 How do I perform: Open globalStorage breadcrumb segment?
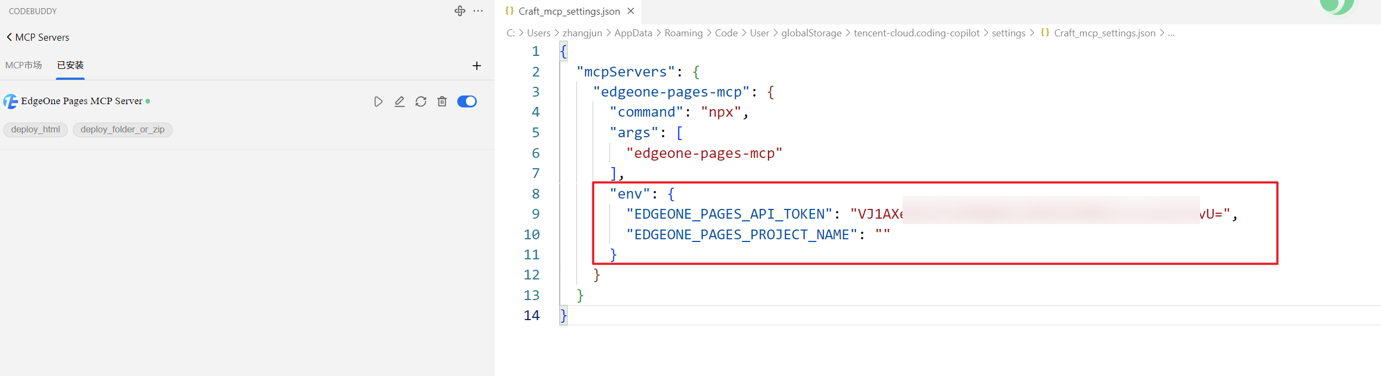click(x=811, y=33)
